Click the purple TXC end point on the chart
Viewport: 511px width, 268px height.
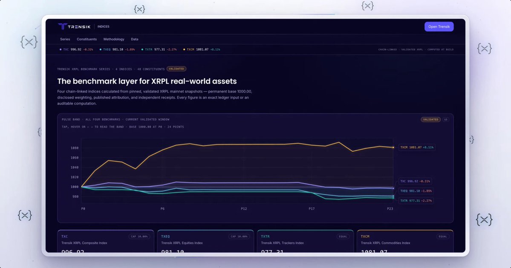coord(393,188)
